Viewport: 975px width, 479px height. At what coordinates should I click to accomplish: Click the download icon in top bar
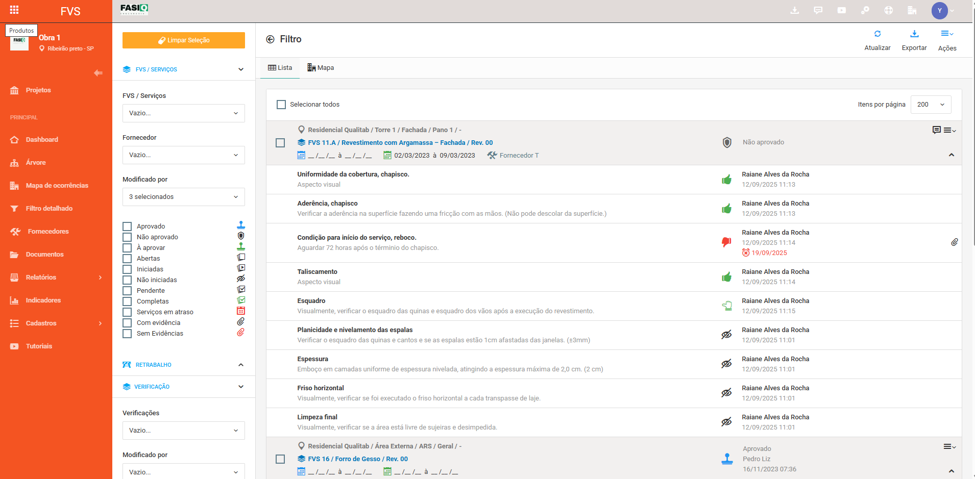click(795, 10)
